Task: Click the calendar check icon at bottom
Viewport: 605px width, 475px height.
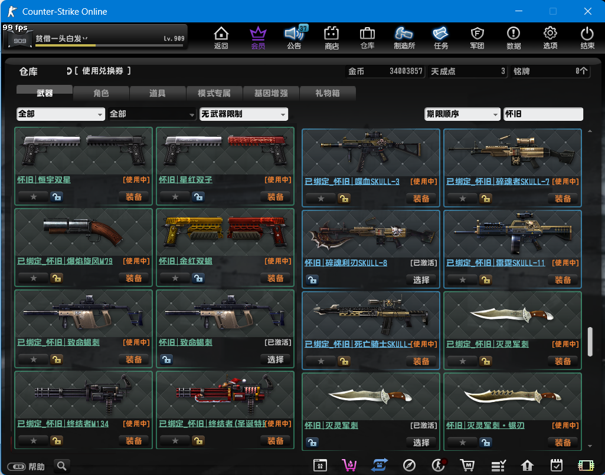Action: [x=557, y=466]
